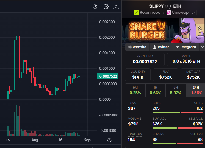Screen dimensions: 205x148
Task: Select the 6H timeframe tab
Action: [176, 90]
